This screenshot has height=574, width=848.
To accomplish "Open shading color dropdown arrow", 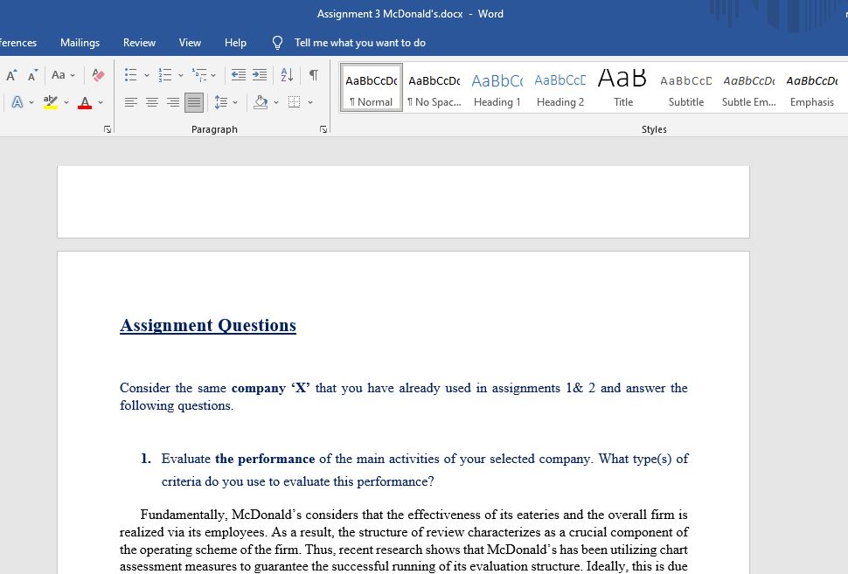I will pos(276,102).
